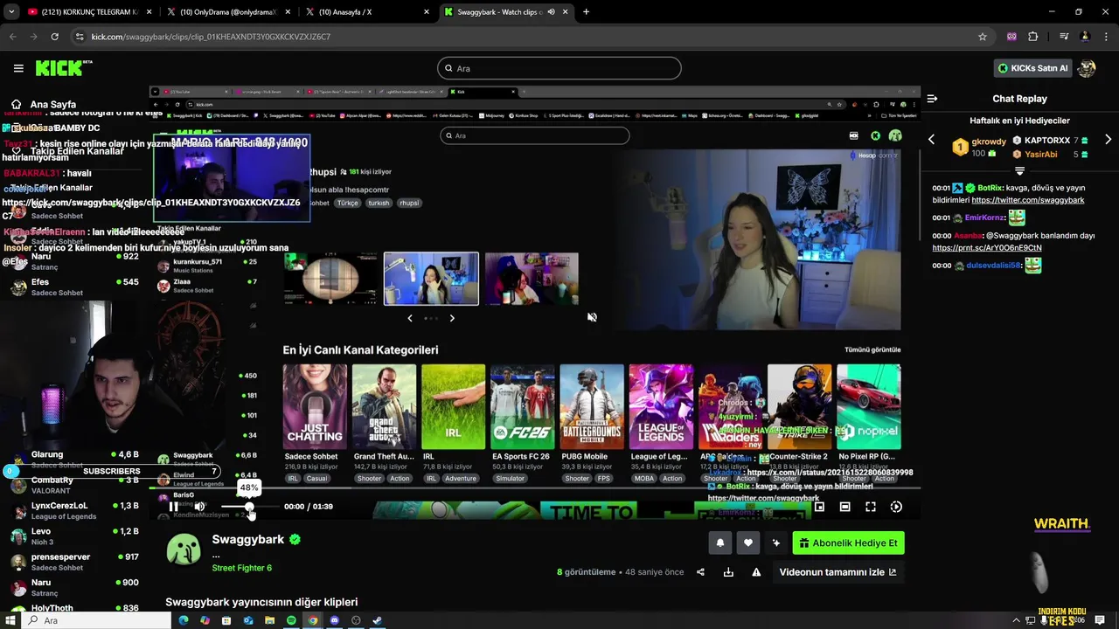This screenshot has height=629, width=1119.
Task: Show next gifters with right chevron
Action: coord(1108,140)
